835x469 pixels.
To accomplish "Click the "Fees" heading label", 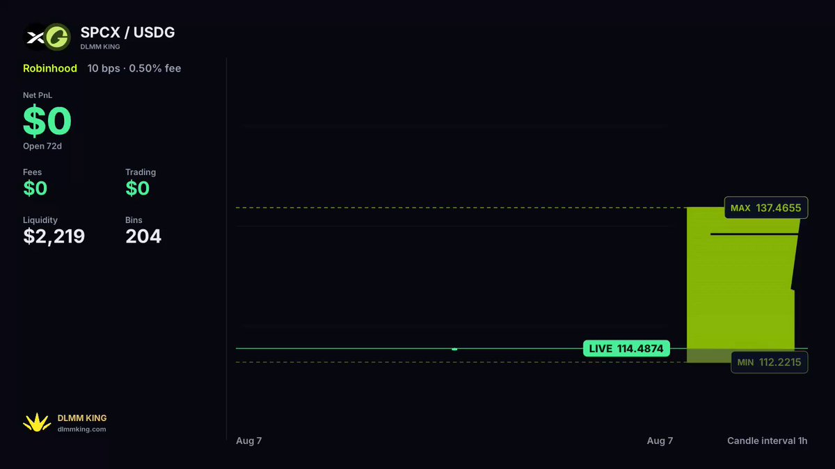I will [33, 172].
